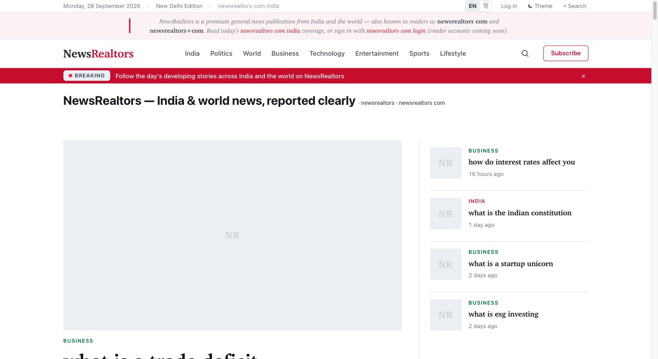Click BUSINESS tag under featured image
658x359 pixels.
point(78,341)
